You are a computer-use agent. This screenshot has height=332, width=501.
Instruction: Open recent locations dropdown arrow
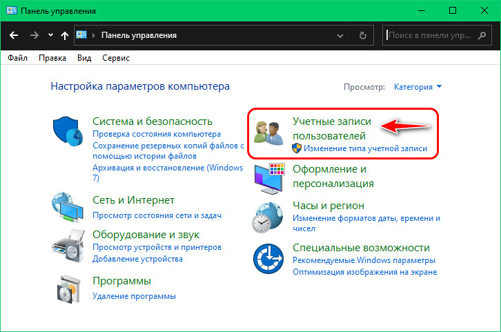pos(50,35)
